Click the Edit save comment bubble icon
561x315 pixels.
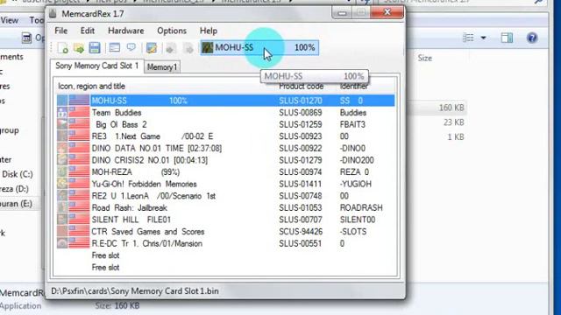pyautogui.click(x=131, y=47)
